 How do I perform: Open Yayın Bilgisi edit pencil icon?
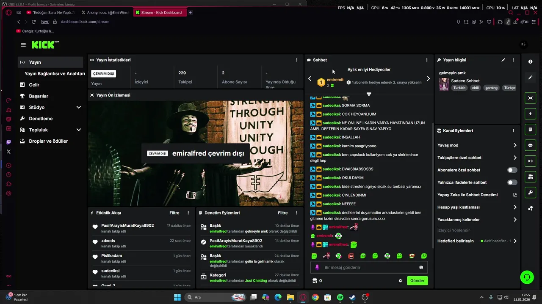click(503, 60)
